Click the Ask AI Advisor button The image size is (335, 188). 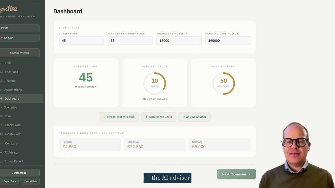tap(194, 117)
